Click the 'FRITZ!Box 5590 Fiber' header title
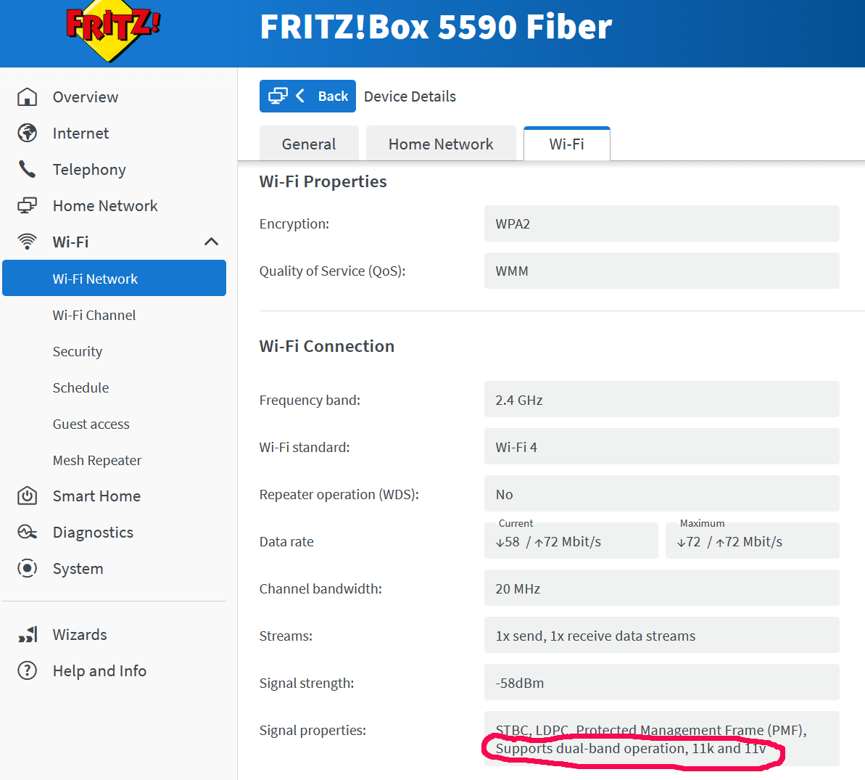The height and width of the screenshot is (780, 865). (436, 27)
